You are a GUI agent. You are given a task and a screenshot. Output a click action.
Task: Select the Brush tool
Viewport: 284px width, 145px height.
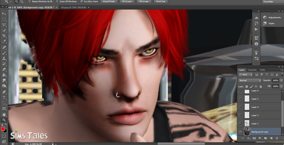point(4,53)
